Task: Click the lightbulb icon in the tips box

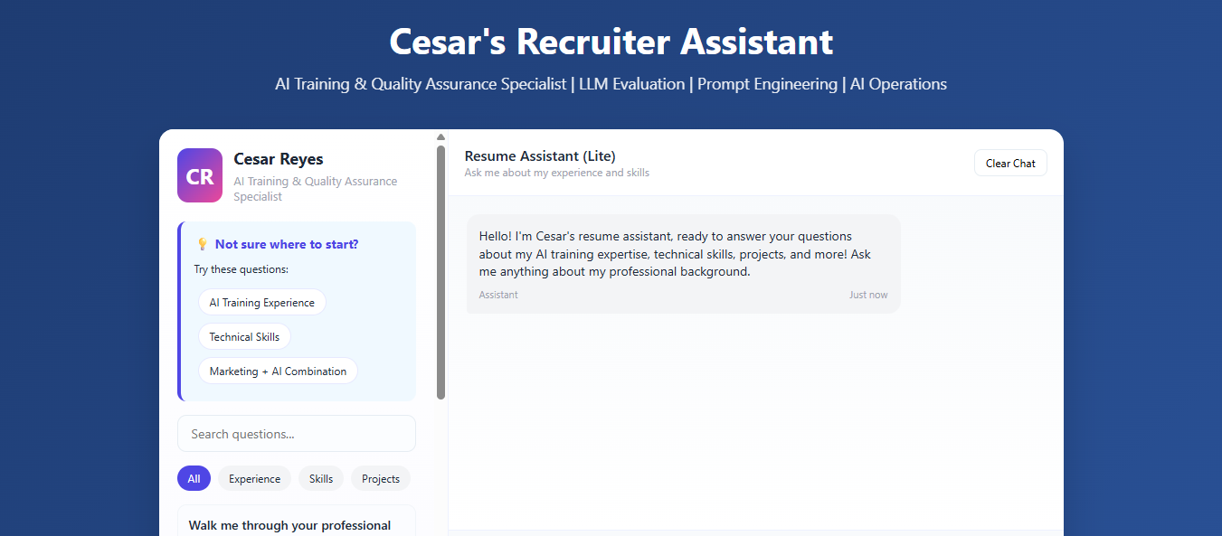Action: pos(202,243)
